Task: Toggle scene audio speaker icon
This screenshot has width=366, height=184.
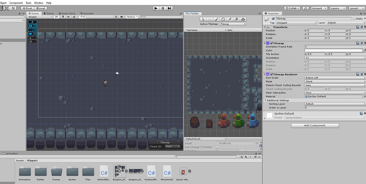Action: click(x=68, y=17)
